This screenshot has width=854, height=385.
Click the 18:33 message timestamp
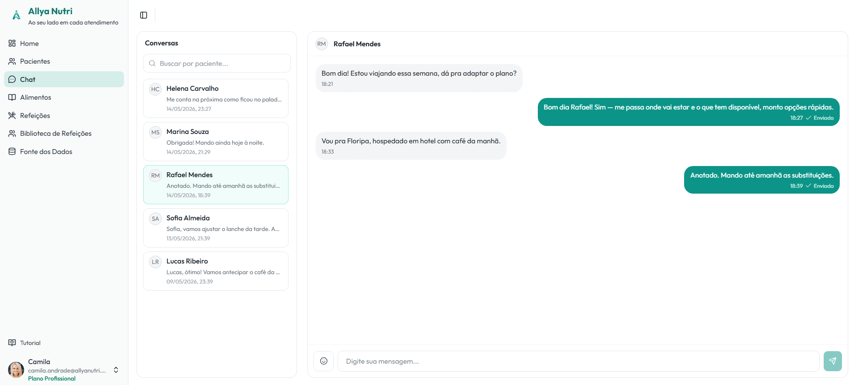click(x=328, y=152)
